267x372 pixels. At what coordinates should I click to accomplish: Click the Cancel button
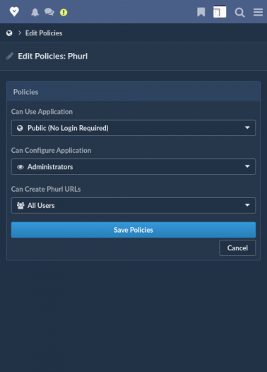pyautogui.click(x=237, y=248)
